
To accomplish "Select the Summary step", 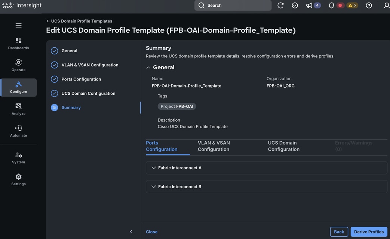I will [x=71, y=108].
